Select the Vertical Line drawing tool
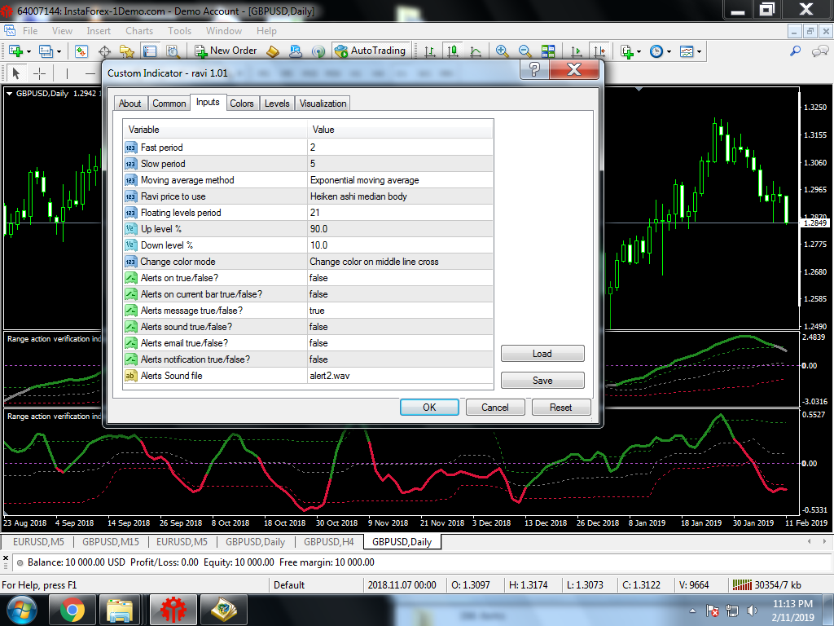Image resolution: width=834 pixels, height=626 pixels. pyautogui.click(x=67, y=73)
